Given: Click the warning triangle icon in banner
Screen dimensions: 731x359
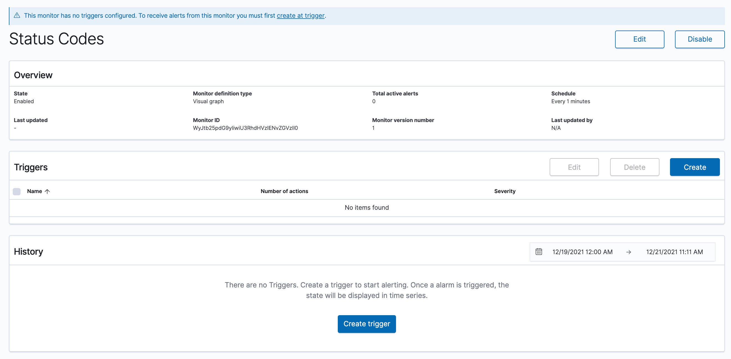Looking at the screenshot, I should click(x=17, y=15).
